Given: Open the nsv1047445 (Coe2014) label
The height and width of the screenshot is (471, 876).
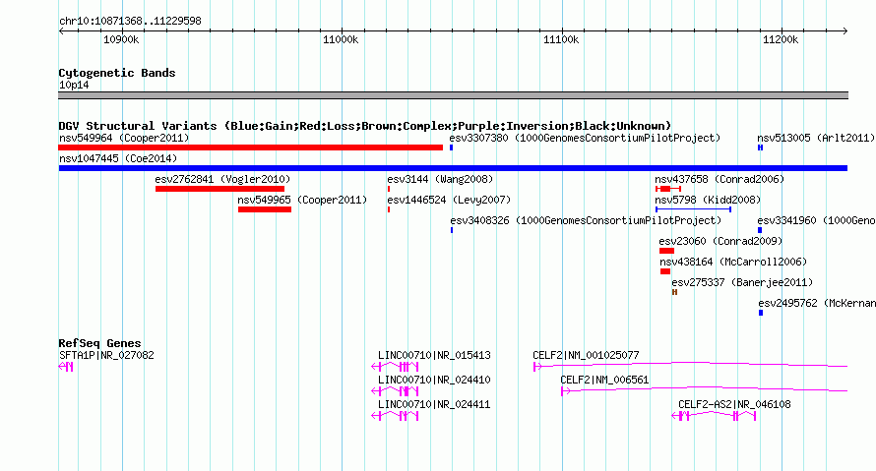Looking at the screenshot, I should click(118, 158).
